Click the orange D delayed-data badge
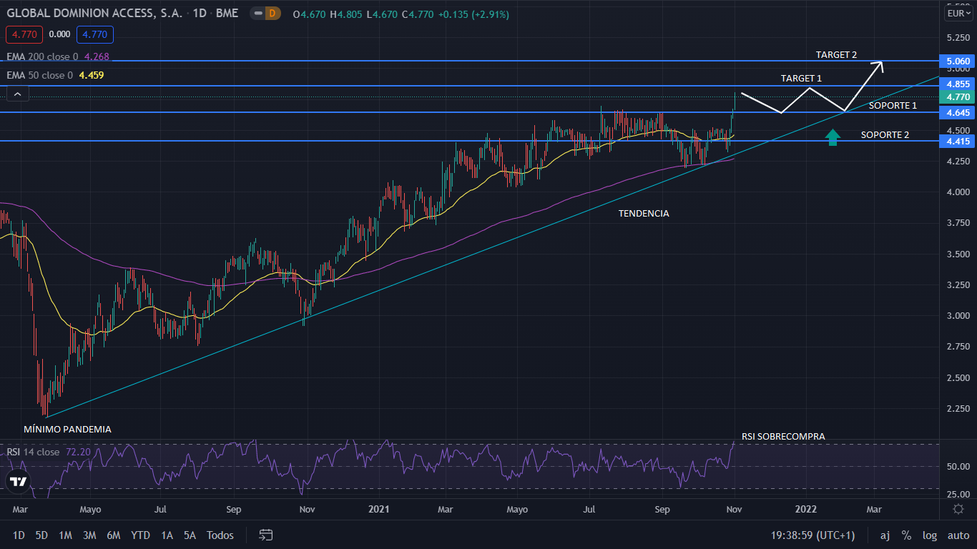The height and width of the screenshot is (549, 977). [x=273, y=14]
